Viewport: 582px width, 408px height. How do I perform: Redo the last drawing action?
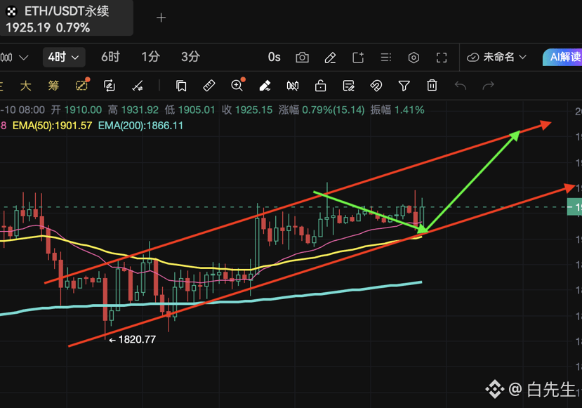(488, 86)
